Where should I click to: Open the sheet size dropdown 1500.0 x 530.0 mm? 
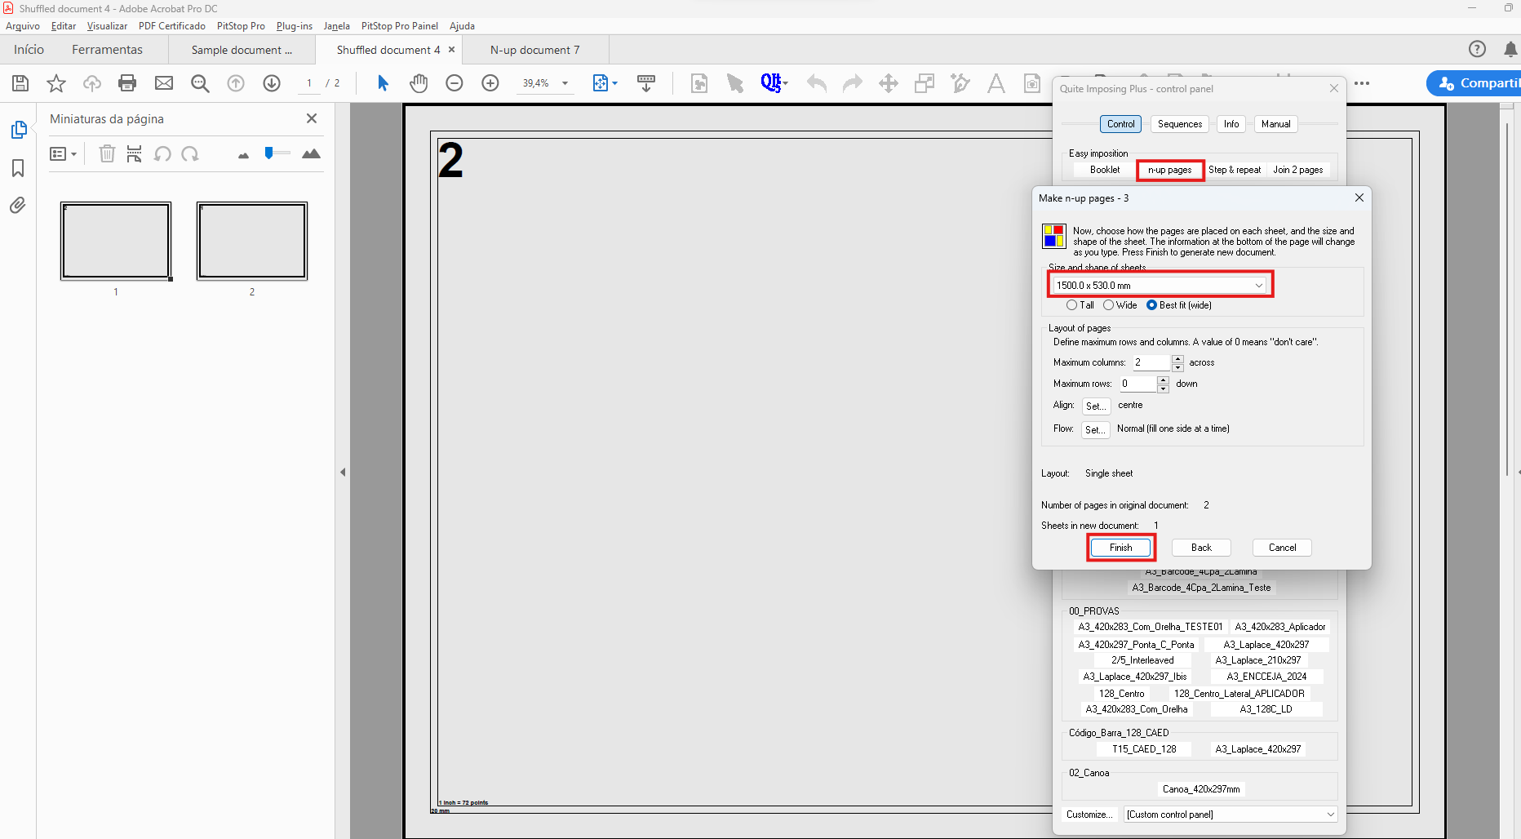pyautogui.click(x=1160, y=285)
